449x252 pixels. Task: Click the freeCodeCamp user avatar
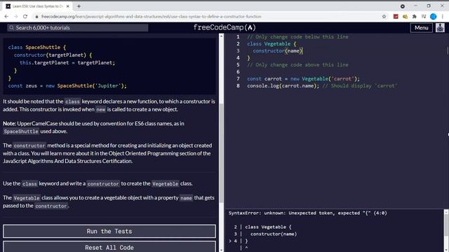[440, 28]
